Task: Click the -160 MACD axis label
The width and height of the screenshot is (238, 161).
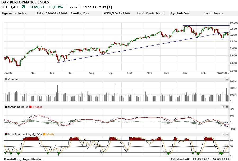Action: (x=232, y=129)
